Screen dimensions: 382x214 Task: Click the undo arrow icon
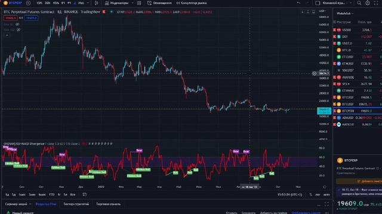click(x=298, y=3)
